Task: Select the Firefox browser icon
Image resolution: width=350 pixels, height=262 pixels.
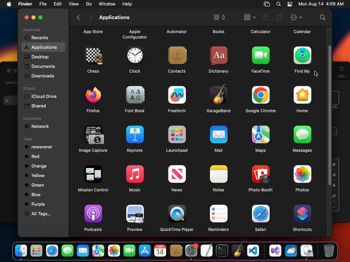Action: pos(93,95)
